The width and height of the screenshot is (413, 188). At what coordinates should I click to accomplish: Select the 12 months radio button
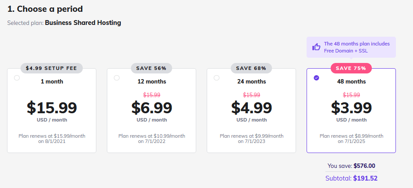(x=116, y=78)
